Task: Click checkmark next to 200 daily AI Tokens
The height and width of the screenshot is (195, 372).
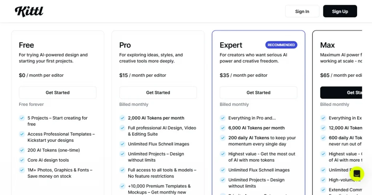Action: coord(223,138)
